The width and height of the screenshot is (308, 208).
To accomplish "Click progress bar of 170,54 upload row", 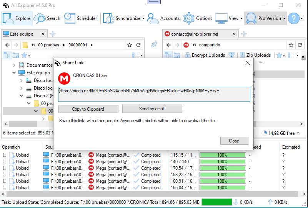I will [223, 168].
